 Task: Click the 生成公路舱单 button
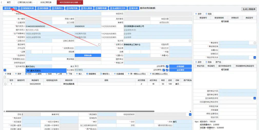(249, 9)
